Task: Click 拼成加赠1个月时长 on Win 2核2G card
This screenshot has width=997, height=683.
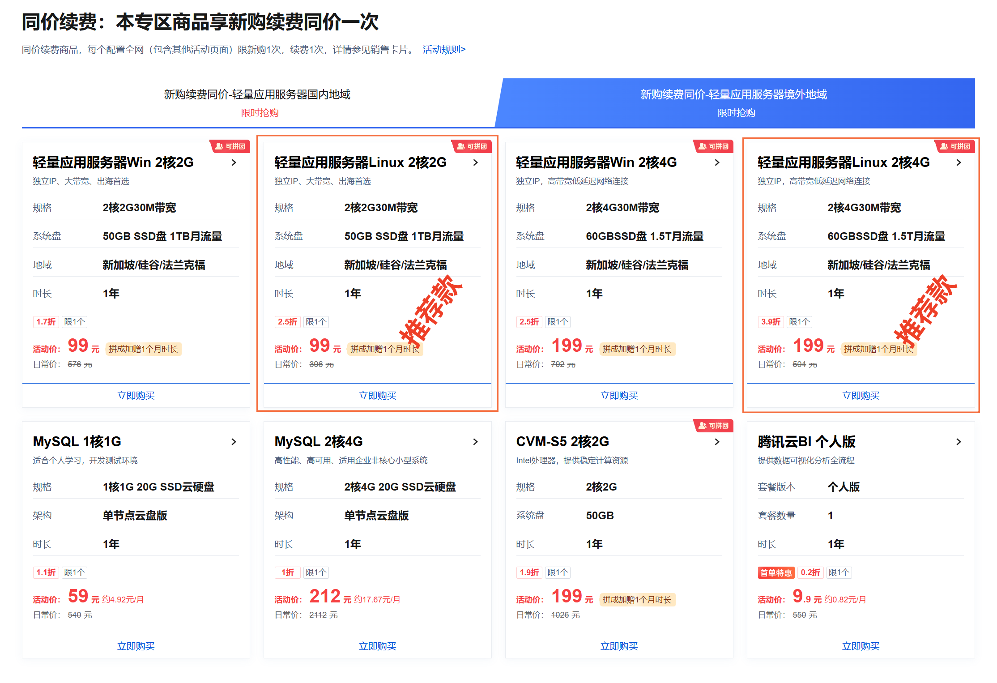Action: click(x=143, y=349)
